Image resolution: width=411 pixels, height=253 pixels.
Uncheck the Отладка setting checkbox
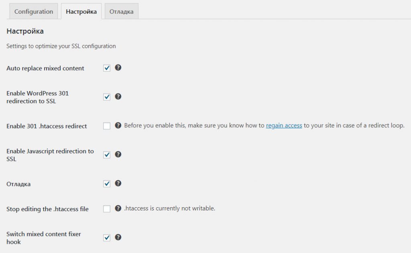point(107,184)
